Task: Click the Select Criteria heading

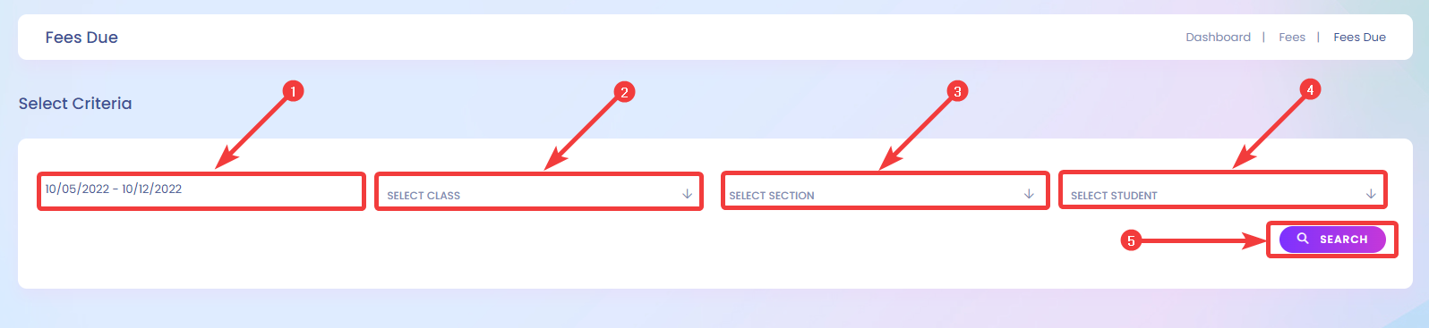Action: coord(75,104)
